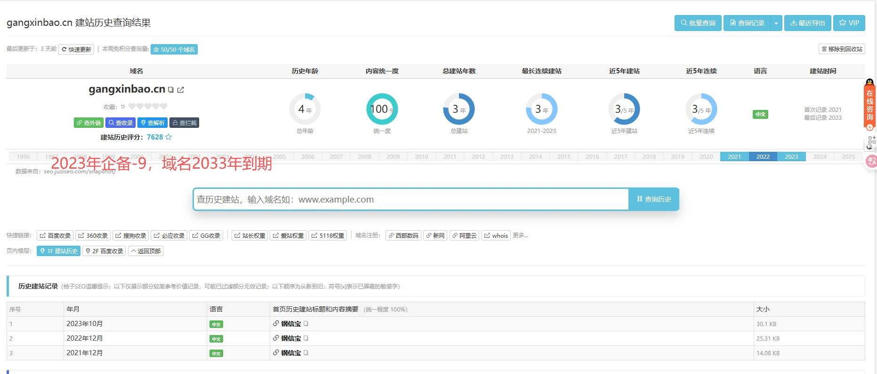Click the seo.juziseo.com/snapshot/ source text
877x374 pixels.
pos(80,171)
